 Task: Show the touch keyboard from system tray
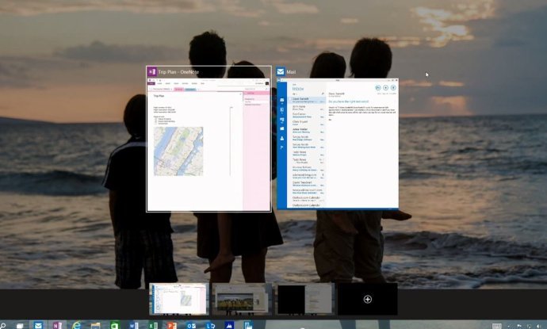[497, 325]
